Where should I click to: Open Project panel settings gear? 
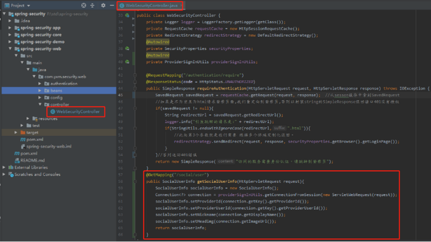103,5
